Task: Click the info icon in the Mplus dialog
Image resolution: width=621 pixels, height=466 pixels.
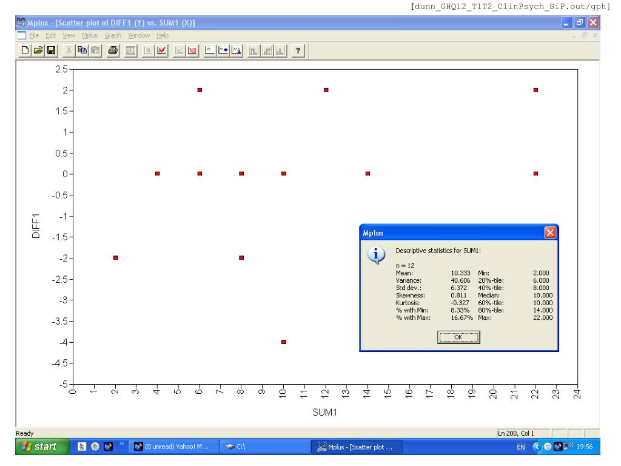Action: [376, 255]
